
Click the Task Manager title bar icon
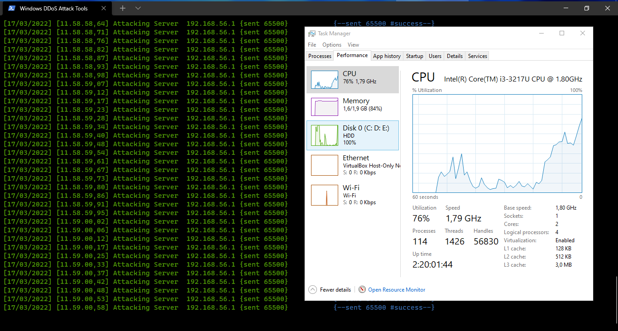point(311,33)
